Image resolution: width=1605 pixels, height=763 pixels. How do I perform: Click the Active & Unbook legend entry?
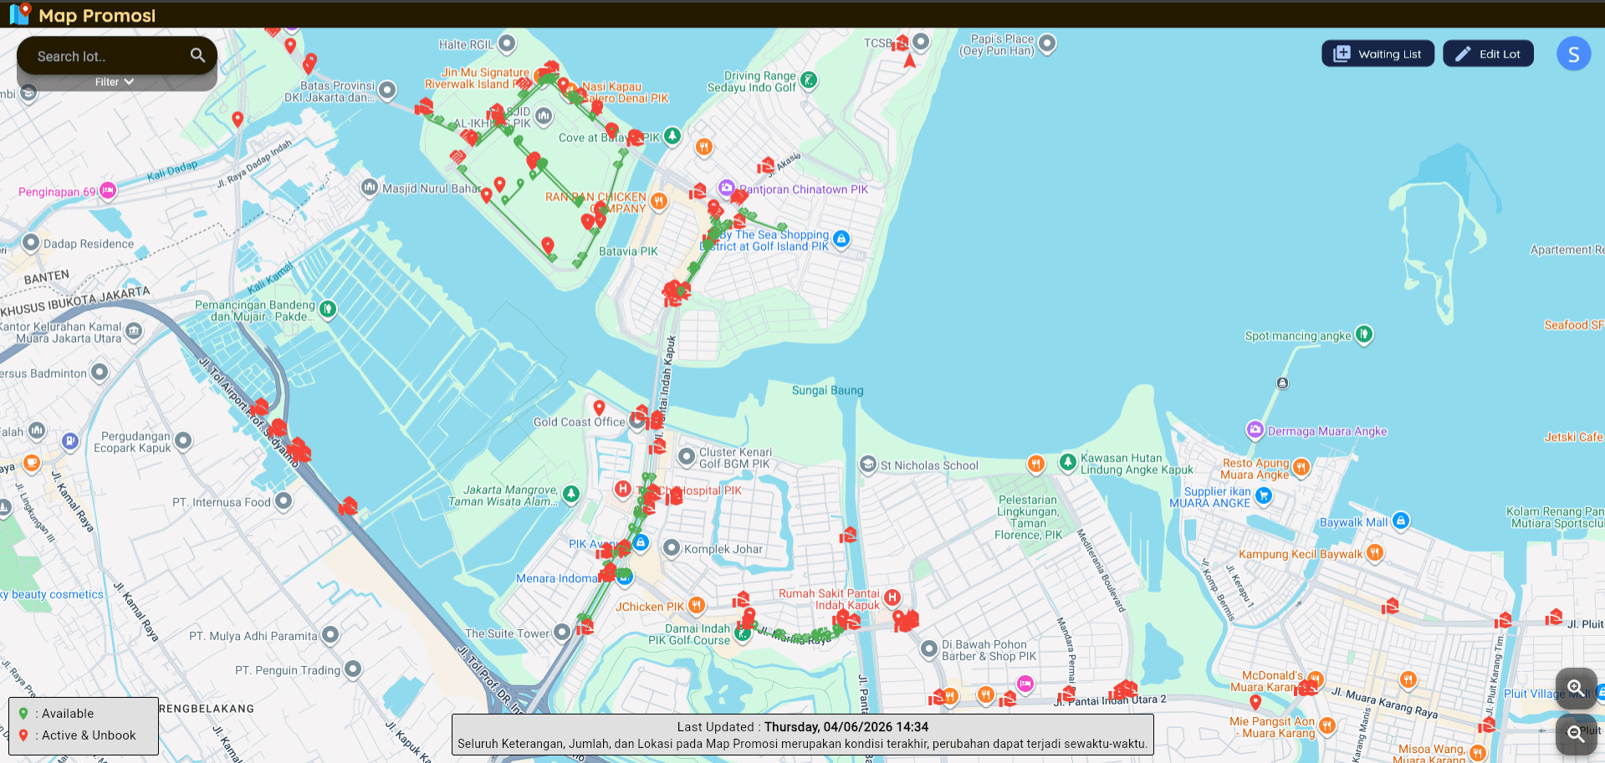click(x=77, y=735)
